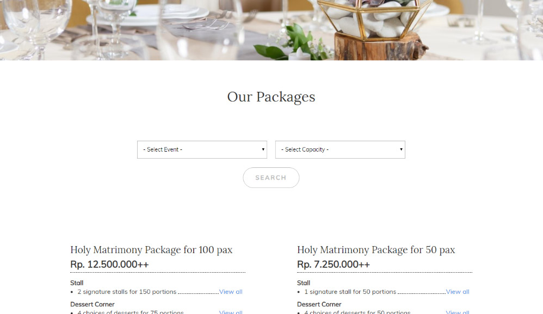Click Dessert Corner heading under 100 pax

pos(92,304)
